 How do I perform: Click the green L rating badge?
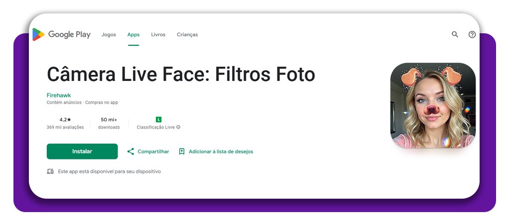click(158, 120)
